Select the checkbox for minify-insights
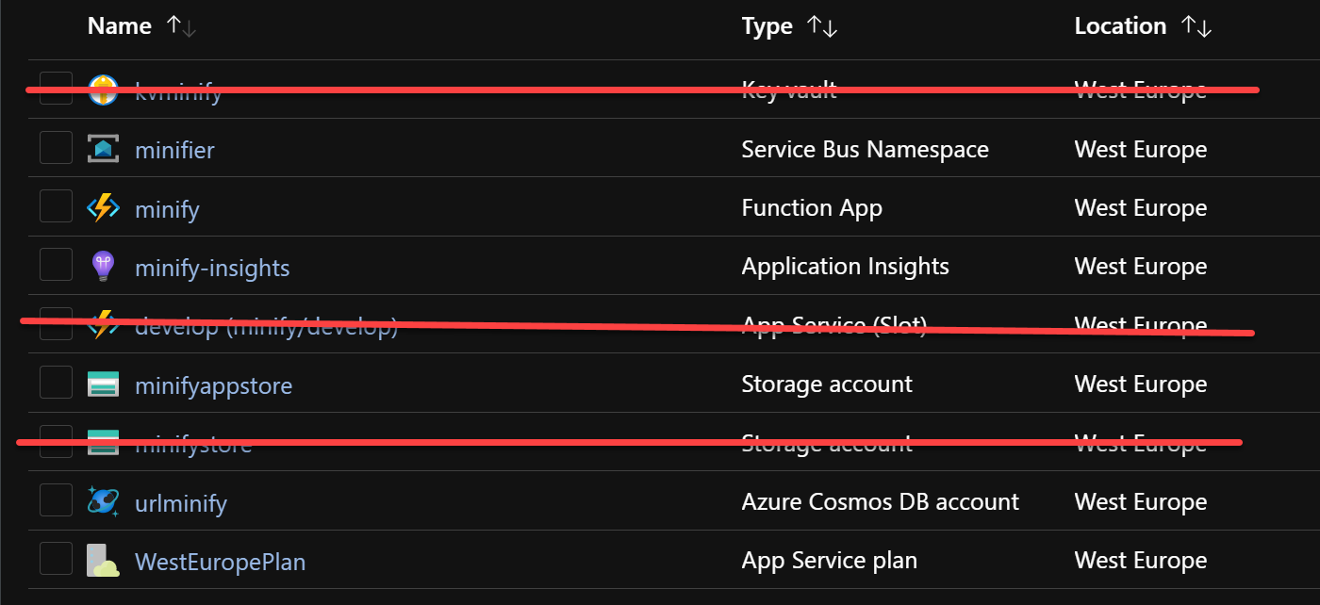Viewport: 1320px width, 605px height. pos(55,266)
